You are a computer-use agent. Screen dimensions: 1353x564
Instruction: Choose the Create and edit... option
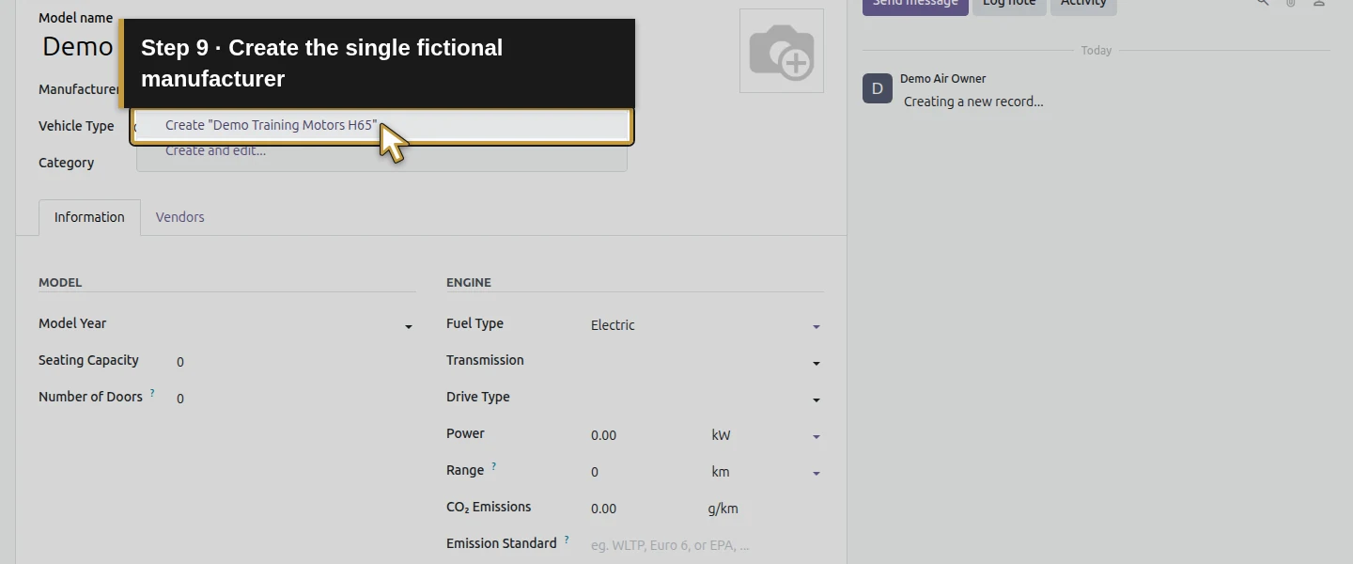[x=381, y=150]
